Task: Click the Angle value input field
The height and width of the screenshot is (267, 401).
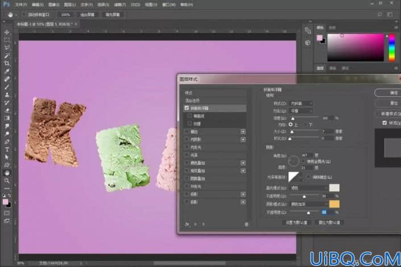Action: click(307, 155)
